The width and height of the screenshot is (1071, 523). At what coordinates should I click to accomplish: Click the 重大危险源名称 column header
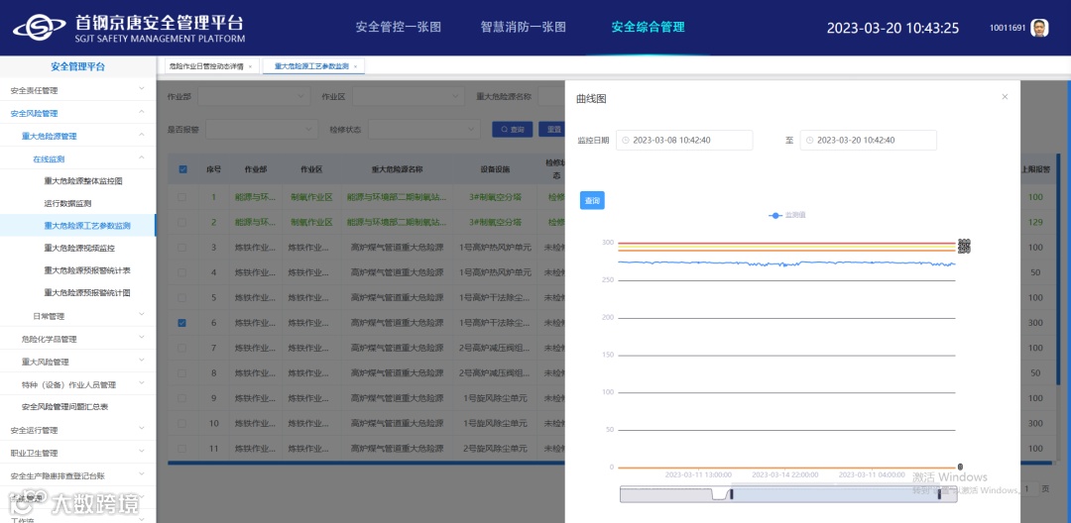(397, 169)
